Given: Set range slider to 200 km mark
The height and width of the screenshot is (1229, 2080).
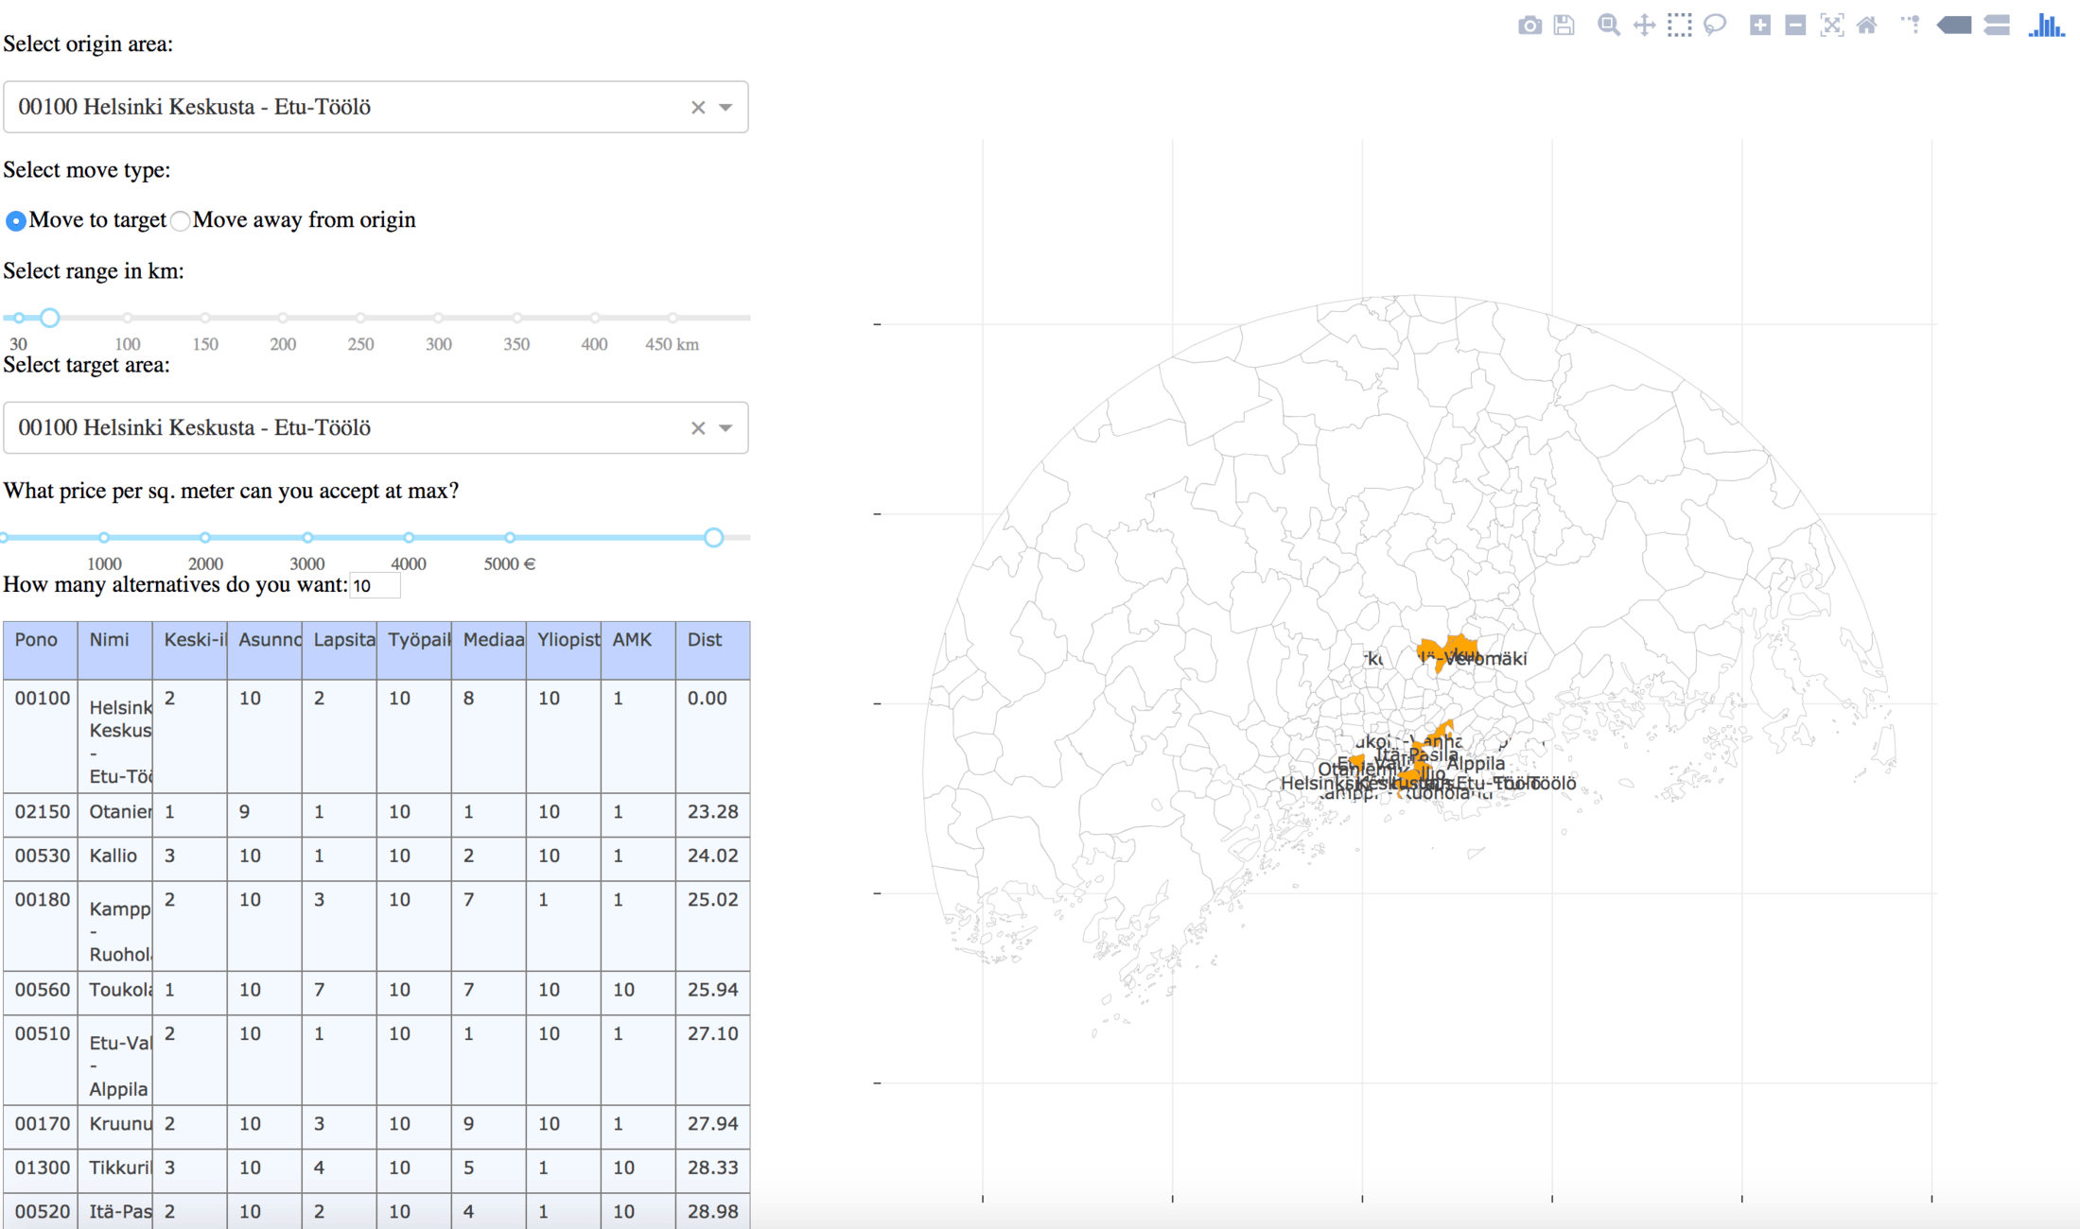Looking at the screenshot, I should 283,318.
